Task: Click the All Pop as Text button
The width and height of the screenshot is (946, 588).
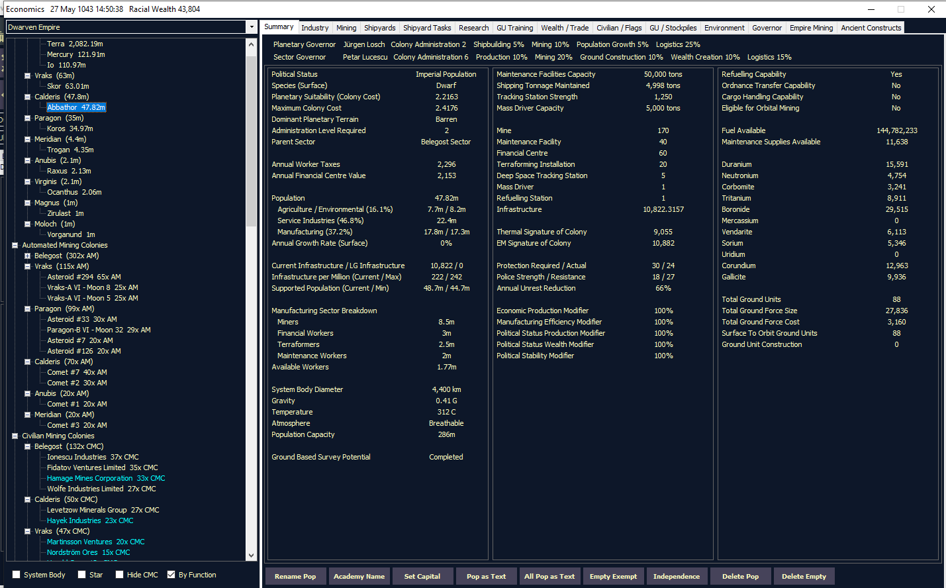Action: [x=549, y=576]
